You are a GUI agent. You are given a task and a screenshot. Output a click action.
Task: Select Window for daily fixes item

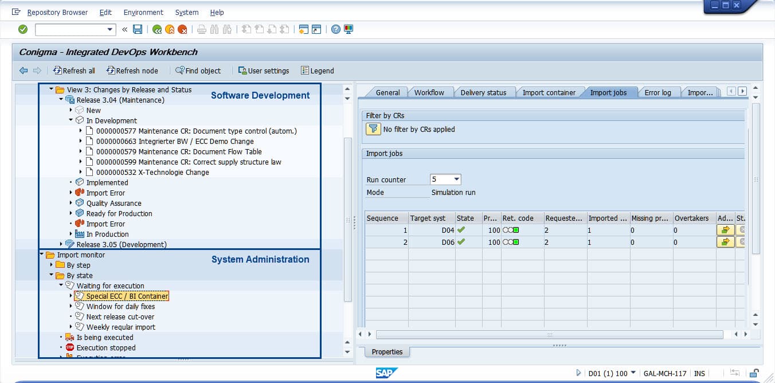click(120, 306)
